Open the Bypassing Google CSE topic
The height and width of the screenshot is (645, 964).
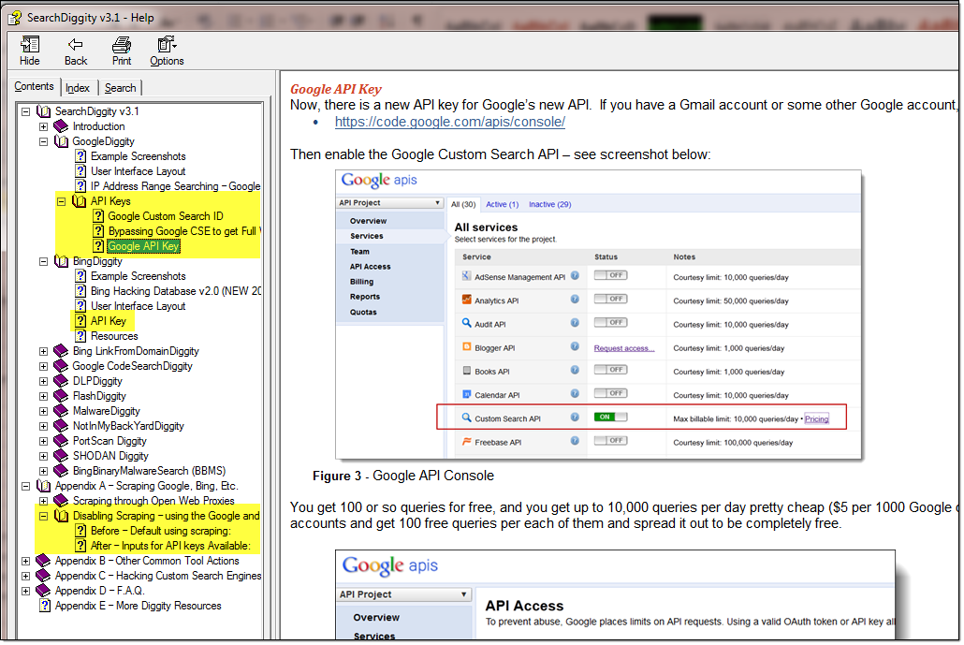tap(183, 232)
